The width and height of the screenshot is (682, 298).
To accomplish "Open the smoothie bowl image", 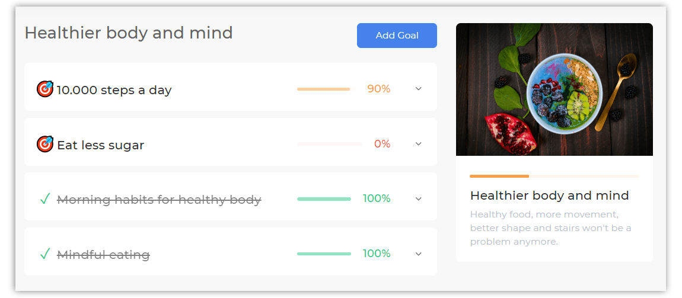I will click(554, 89).
